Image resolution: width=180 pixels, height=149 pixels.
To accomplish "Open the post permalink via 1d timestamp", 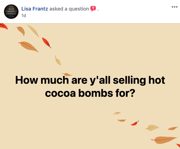I will pyautogui.click(x=24, y=16).
